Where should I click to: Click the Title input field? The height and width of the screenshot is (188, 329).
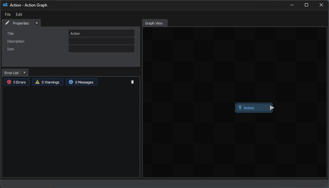coord(101,33)
